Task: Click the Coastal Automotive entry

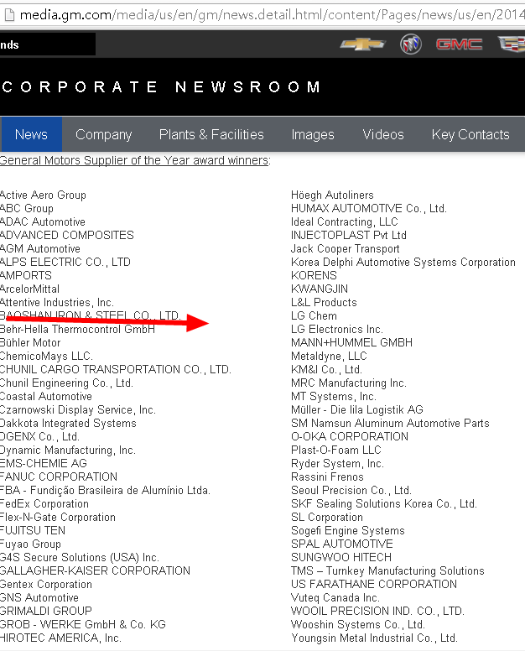Action: [45, 396]
